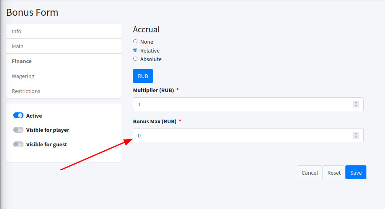Switch to the Main section
This screenshot has width=385, height=209.
coord(18,46)
